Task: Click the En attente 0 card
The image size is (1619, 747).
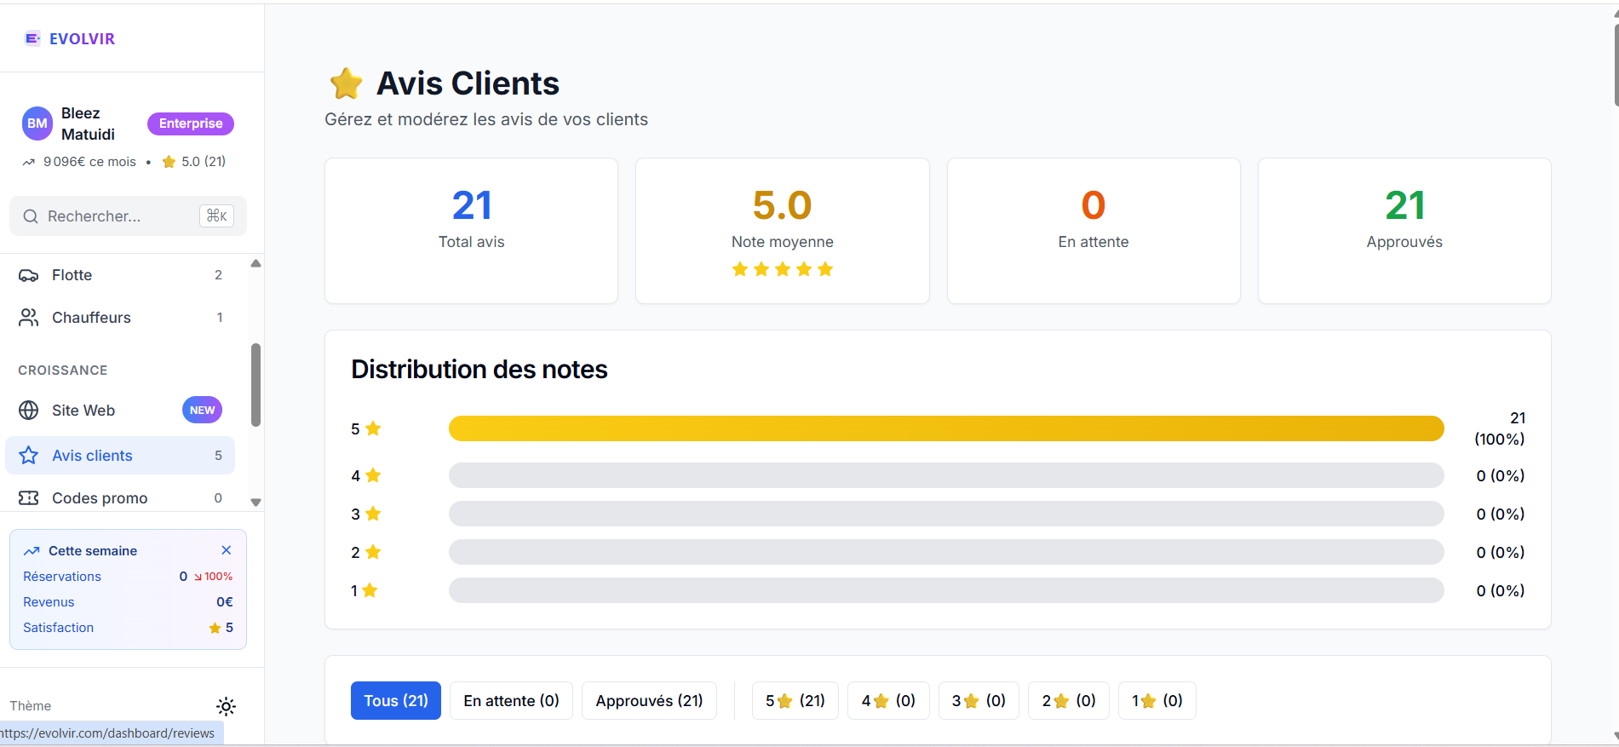Action: (1094, 231)
